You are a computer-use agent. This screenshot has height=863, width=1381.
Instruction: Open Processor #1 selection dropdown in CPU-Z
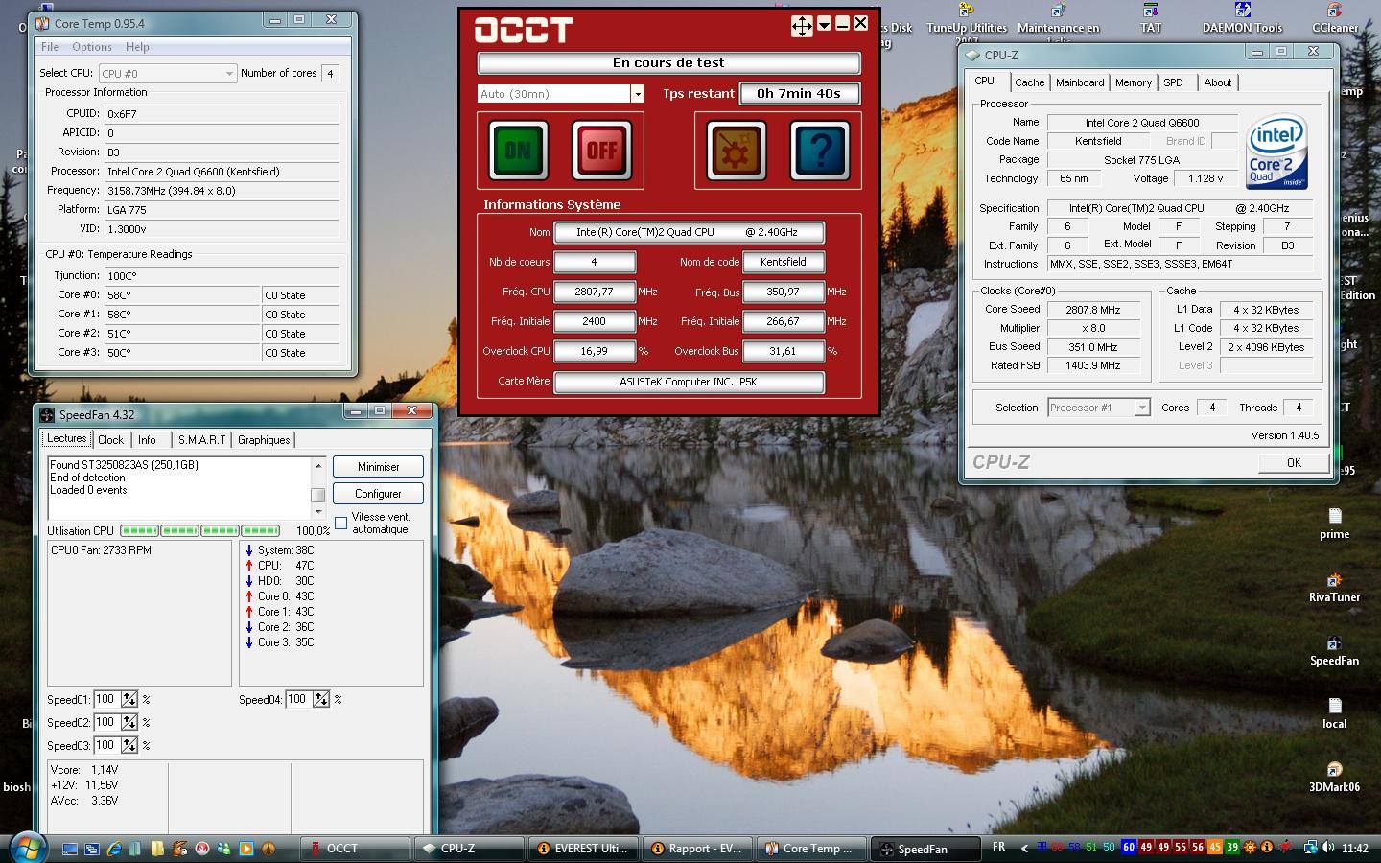1098,408
